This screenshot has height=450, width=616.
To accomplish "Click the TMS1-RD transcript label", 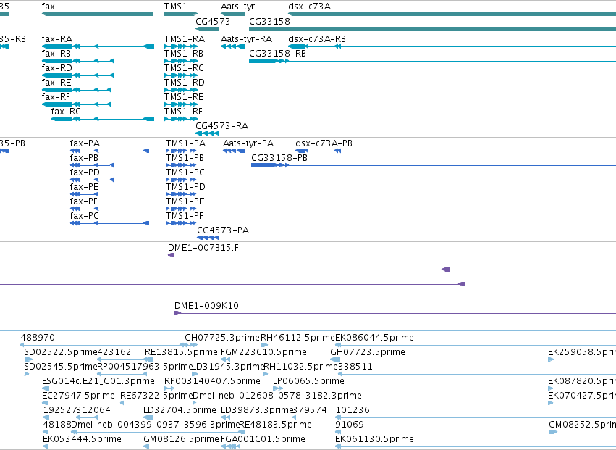I will [x=185, y=83].
